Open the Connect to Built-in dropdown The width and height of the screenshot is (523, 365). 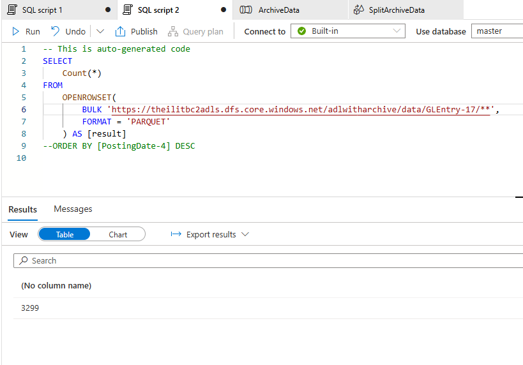[x=348, y=31]
